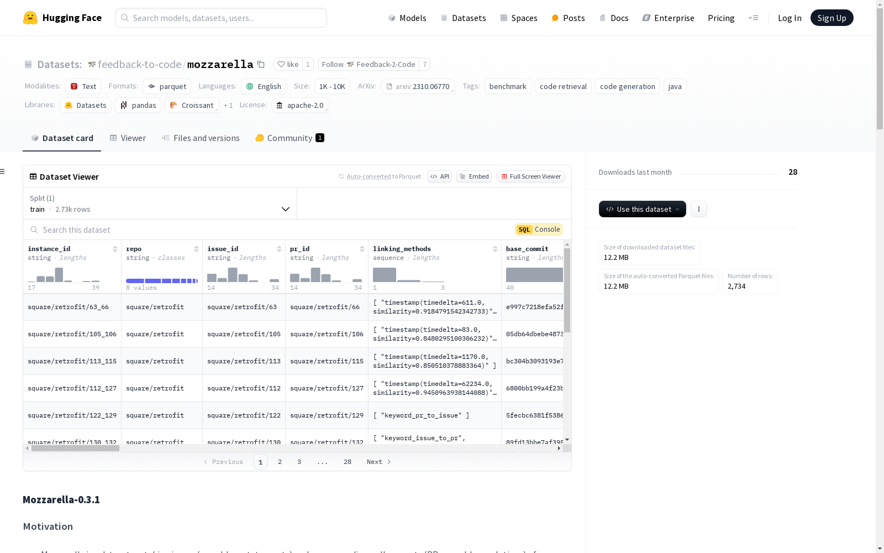Select the Datasets library tag
The height and width of the screenshot is (553, 884).
point(86,105)
